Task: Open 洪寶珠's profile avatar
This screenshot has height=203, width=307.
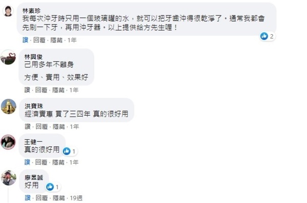Action: coord(9,106)
